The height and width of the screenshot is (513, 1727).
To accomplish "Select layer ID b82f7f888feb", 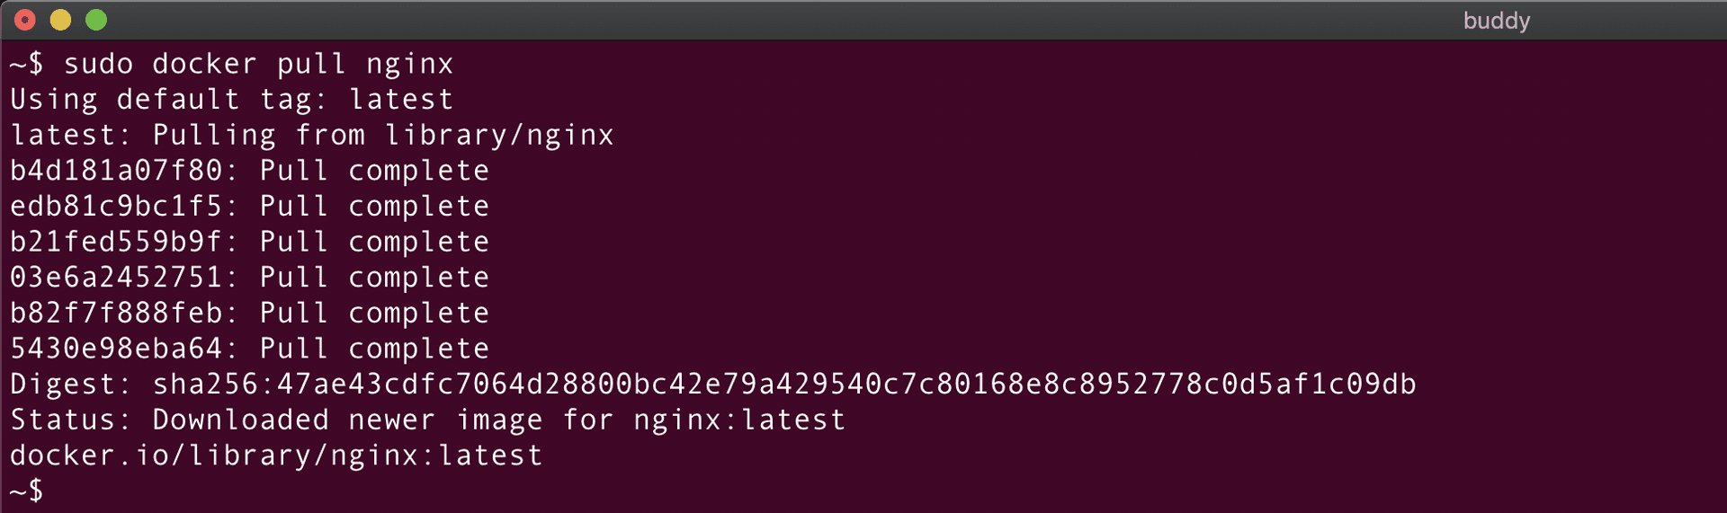I will click(x=116, y=314).
